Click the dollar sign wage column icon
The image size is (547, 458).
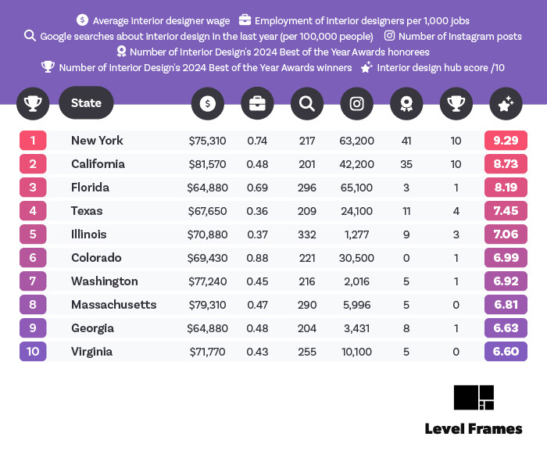tap(207, 103)
